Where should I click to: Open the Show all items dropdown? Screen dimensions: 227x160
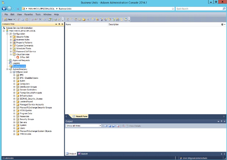pos(100,126)
